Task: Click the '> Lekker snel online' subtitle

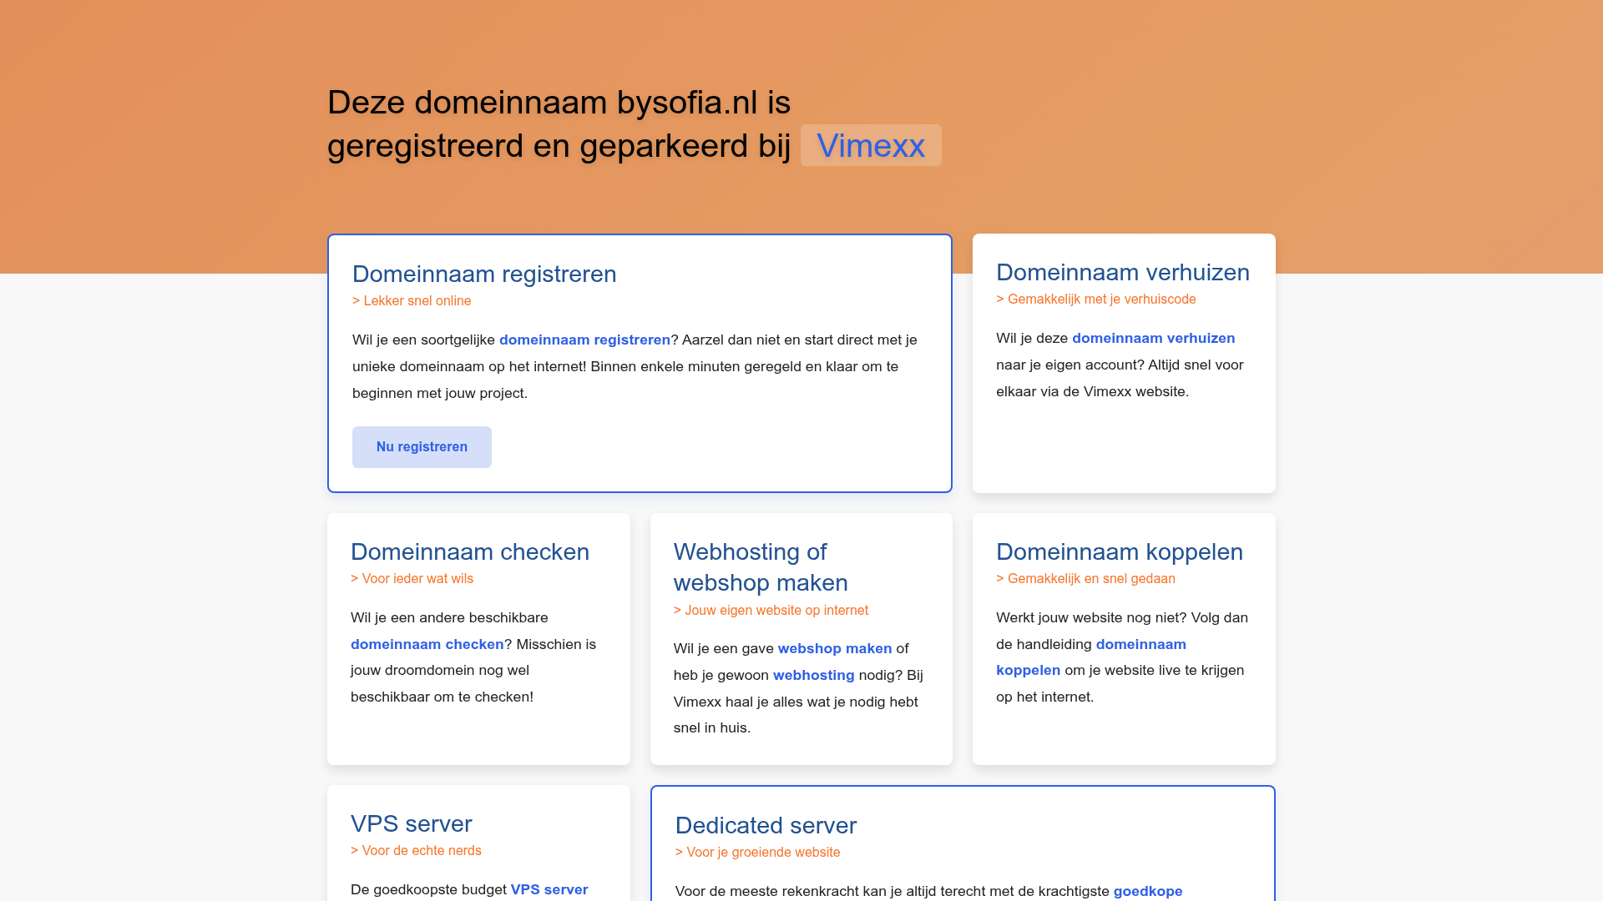Action: coord(412,300)
